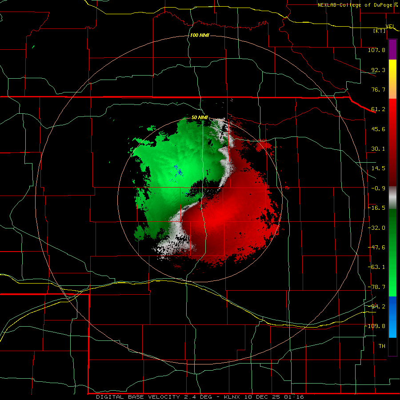Click the 92.3 value on velocity scale
The width and height of the screenshot is (400, 400).
378,70
